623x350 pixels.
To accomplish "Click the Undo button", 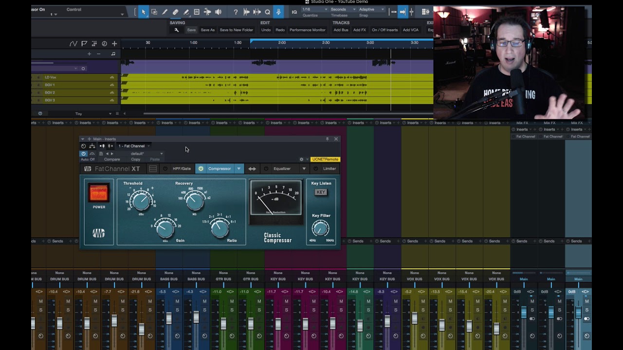I will [x=266, y=30].
